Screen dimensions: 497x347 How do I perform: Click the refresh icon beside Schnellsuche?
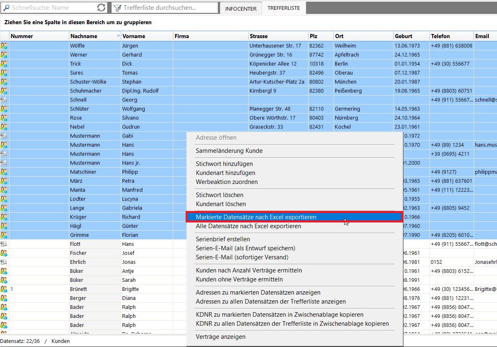click(x=101, y=8)
